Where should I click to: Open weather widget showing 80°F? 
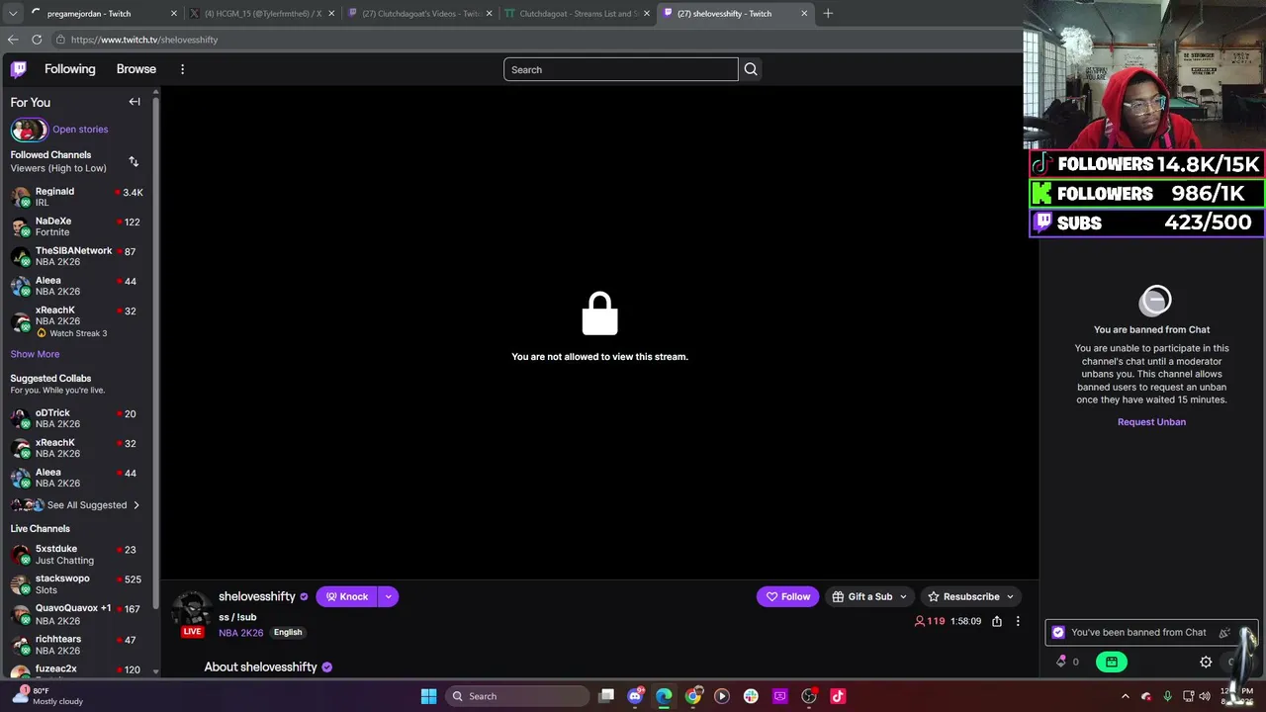[46, 696]
